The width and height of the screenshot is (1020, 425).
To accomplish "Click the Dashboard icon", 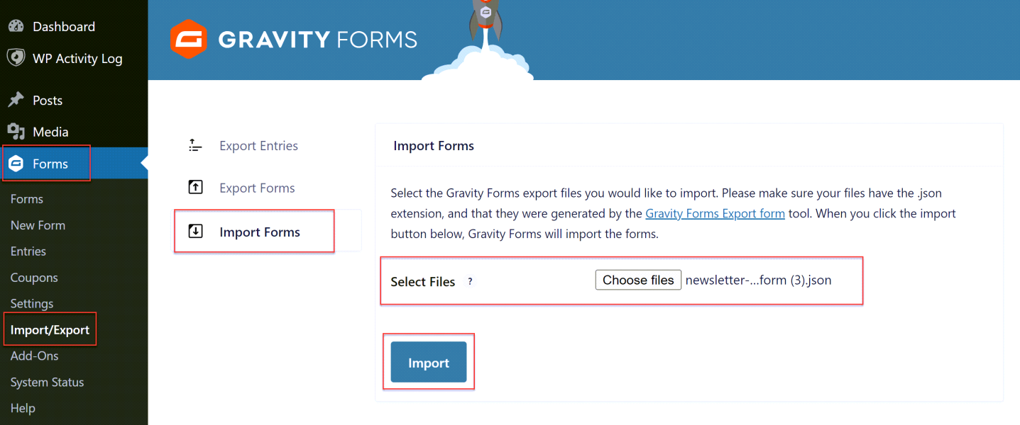I will [16, 25].
